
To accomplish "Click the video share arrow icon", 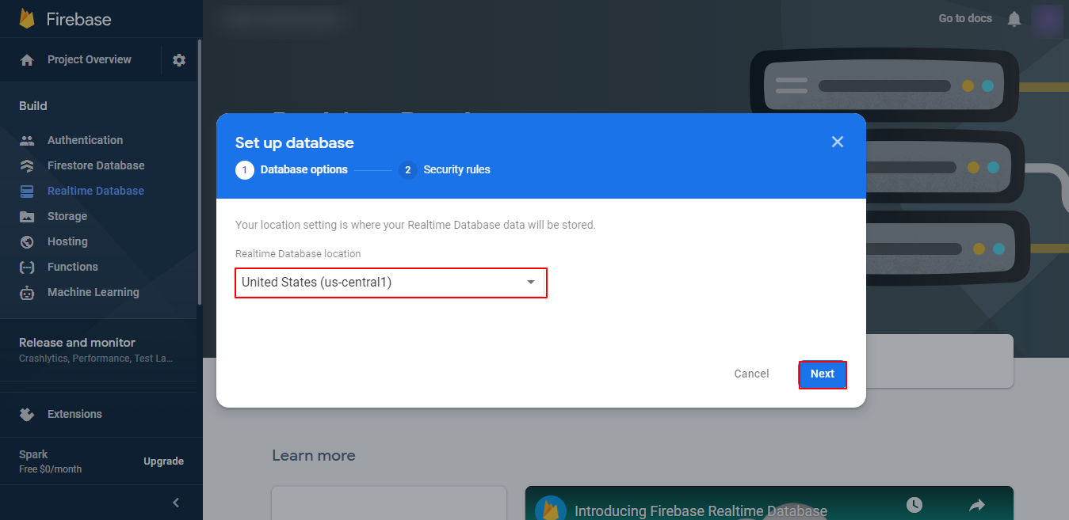I will 977,504.
